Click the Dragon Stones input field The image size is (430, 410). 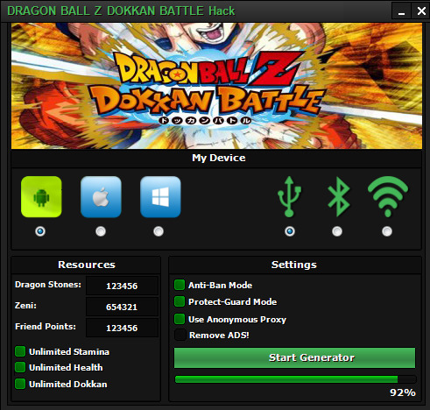[122, 286]
